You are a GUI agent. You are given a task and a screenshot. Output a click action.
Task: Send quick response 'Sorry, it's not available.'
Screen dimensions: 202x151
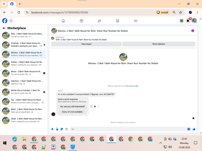click(x=72, y=112)
